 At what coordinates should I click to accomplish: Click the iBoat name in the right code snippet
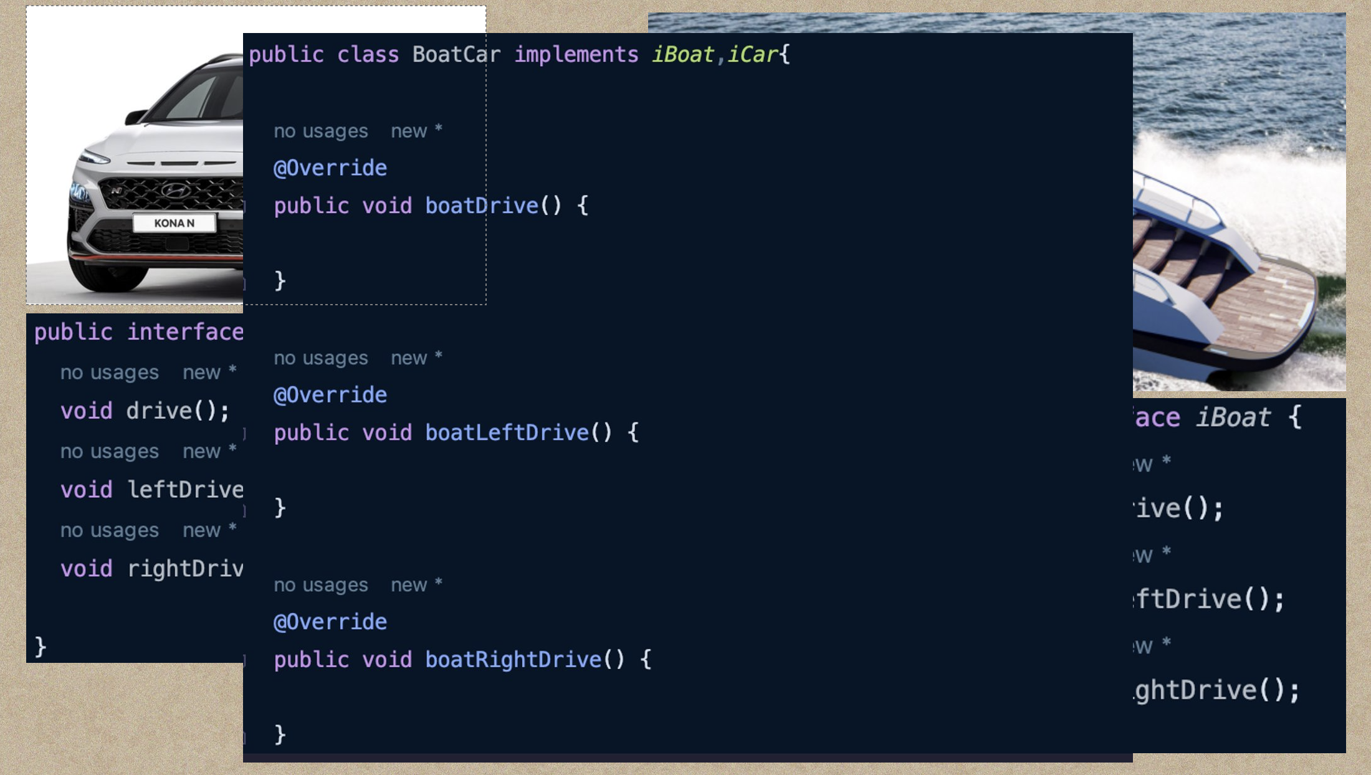click(x=1233, y=417)
